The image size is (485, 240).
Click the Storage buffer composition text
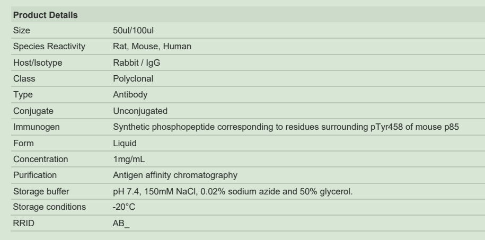click(233, 192)
